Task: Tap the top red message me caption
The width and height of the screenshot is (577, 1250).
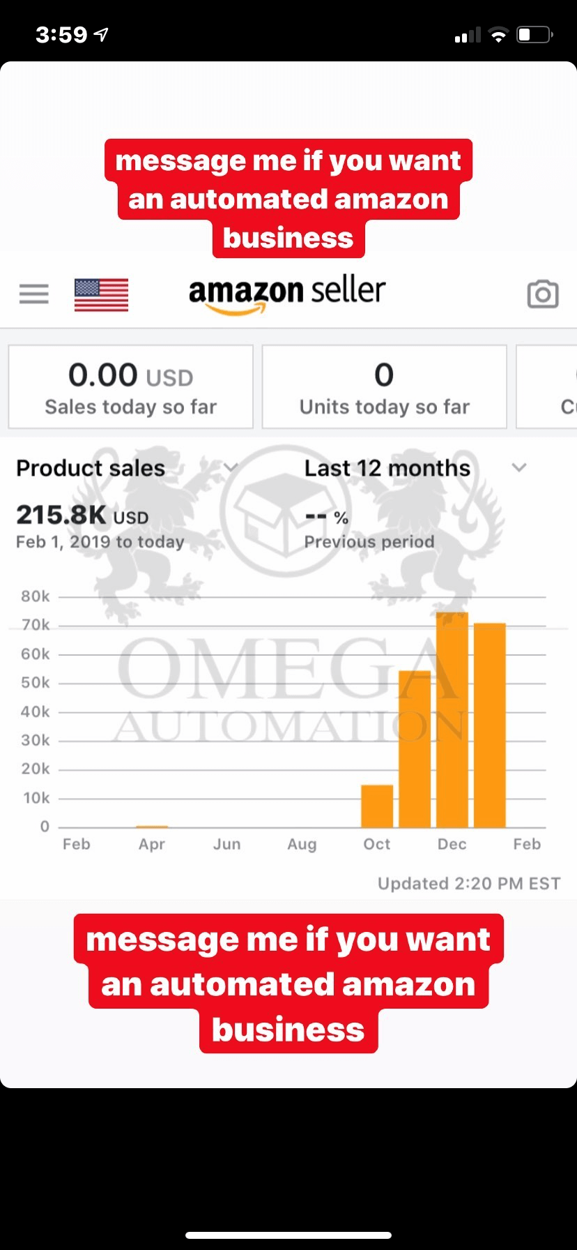Action: pyautogui.click(x=288, y=199)
